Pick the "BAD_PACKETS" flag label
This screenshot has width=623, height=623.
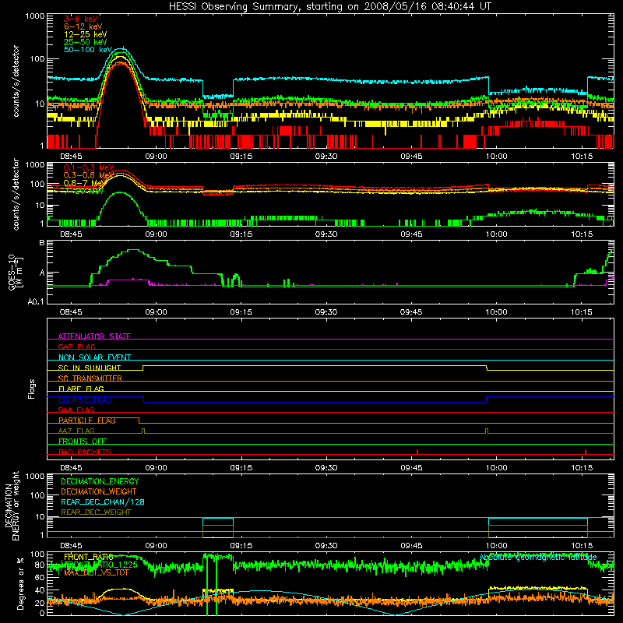[x=85, y=452]
